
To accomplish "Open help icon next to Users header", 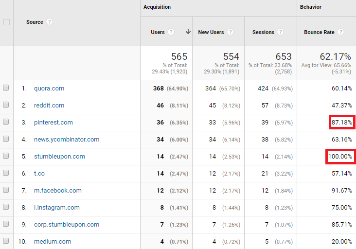I will 171,32.
